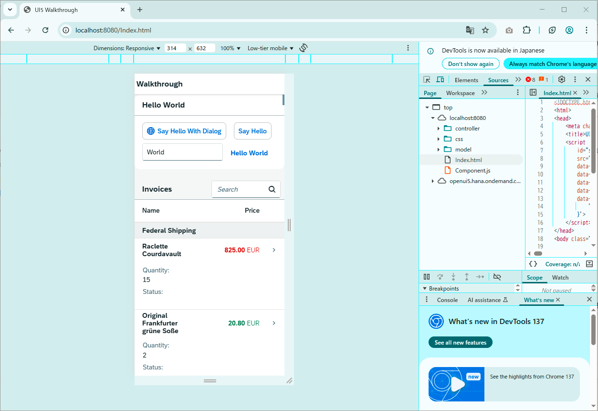This screenshot has width=598, height=411.
Task: Show more DevTools panels via double chevron
Action: pyautogui.click(x=518, y=80)
